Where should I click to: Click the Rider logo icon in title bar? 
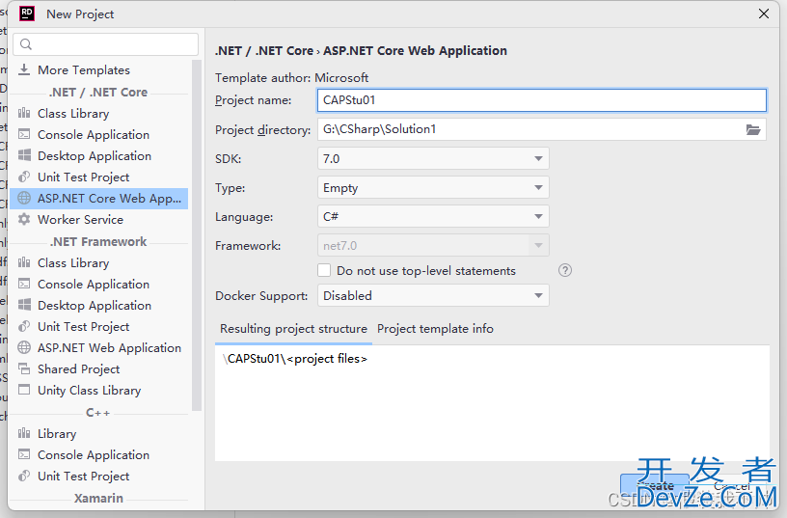tap(27, 14)
